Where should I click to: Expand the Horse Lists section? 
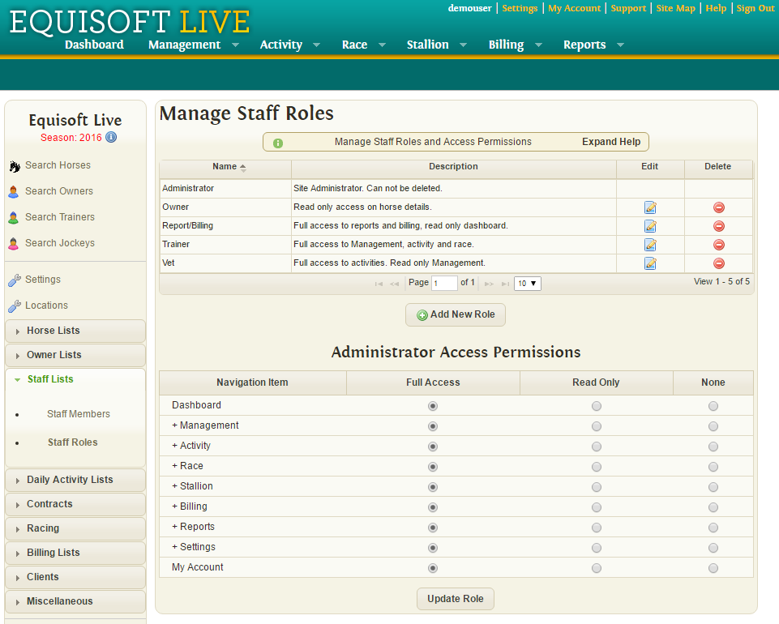click(x=75, y=331)
